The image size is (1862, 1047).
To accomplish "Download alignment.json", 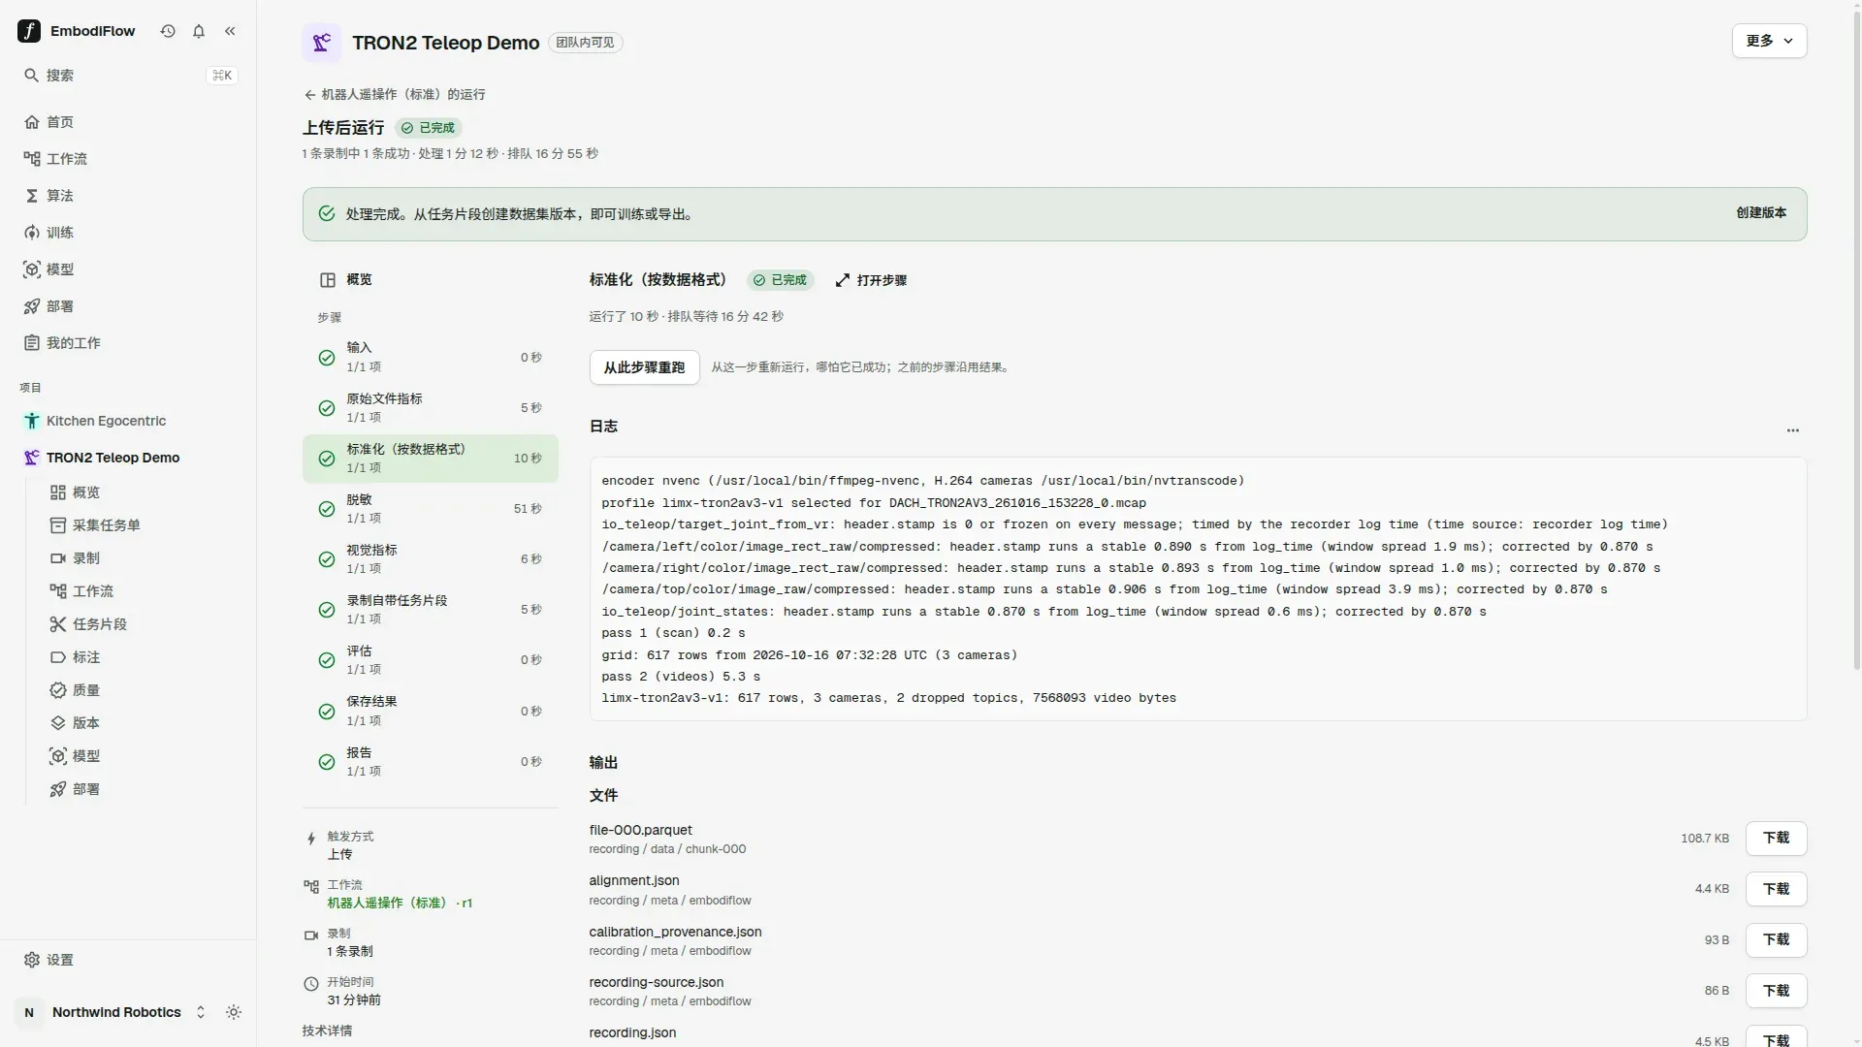I will click(x=1776, y=889).
